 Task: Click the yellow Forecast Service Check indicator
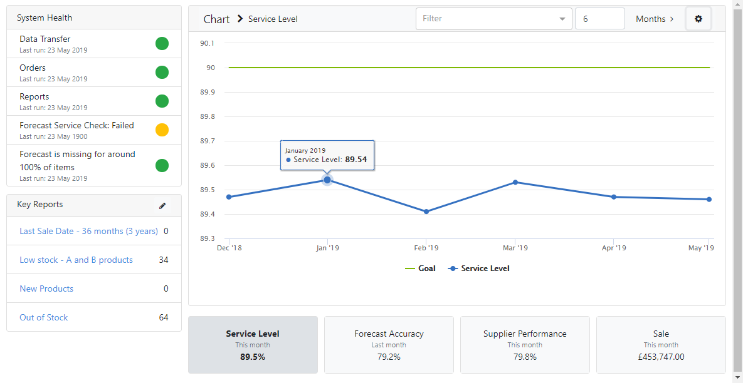point(162,130)
